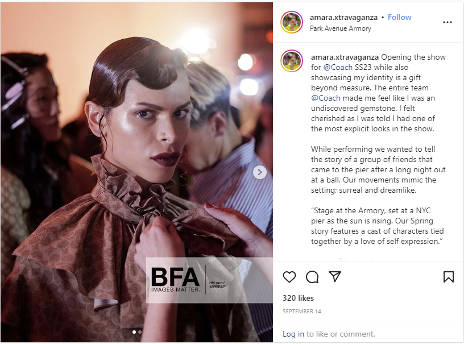This screenshot has height=344, width=464.
Task: Open comments via the speech bubble icon
Action: (312, 277)
